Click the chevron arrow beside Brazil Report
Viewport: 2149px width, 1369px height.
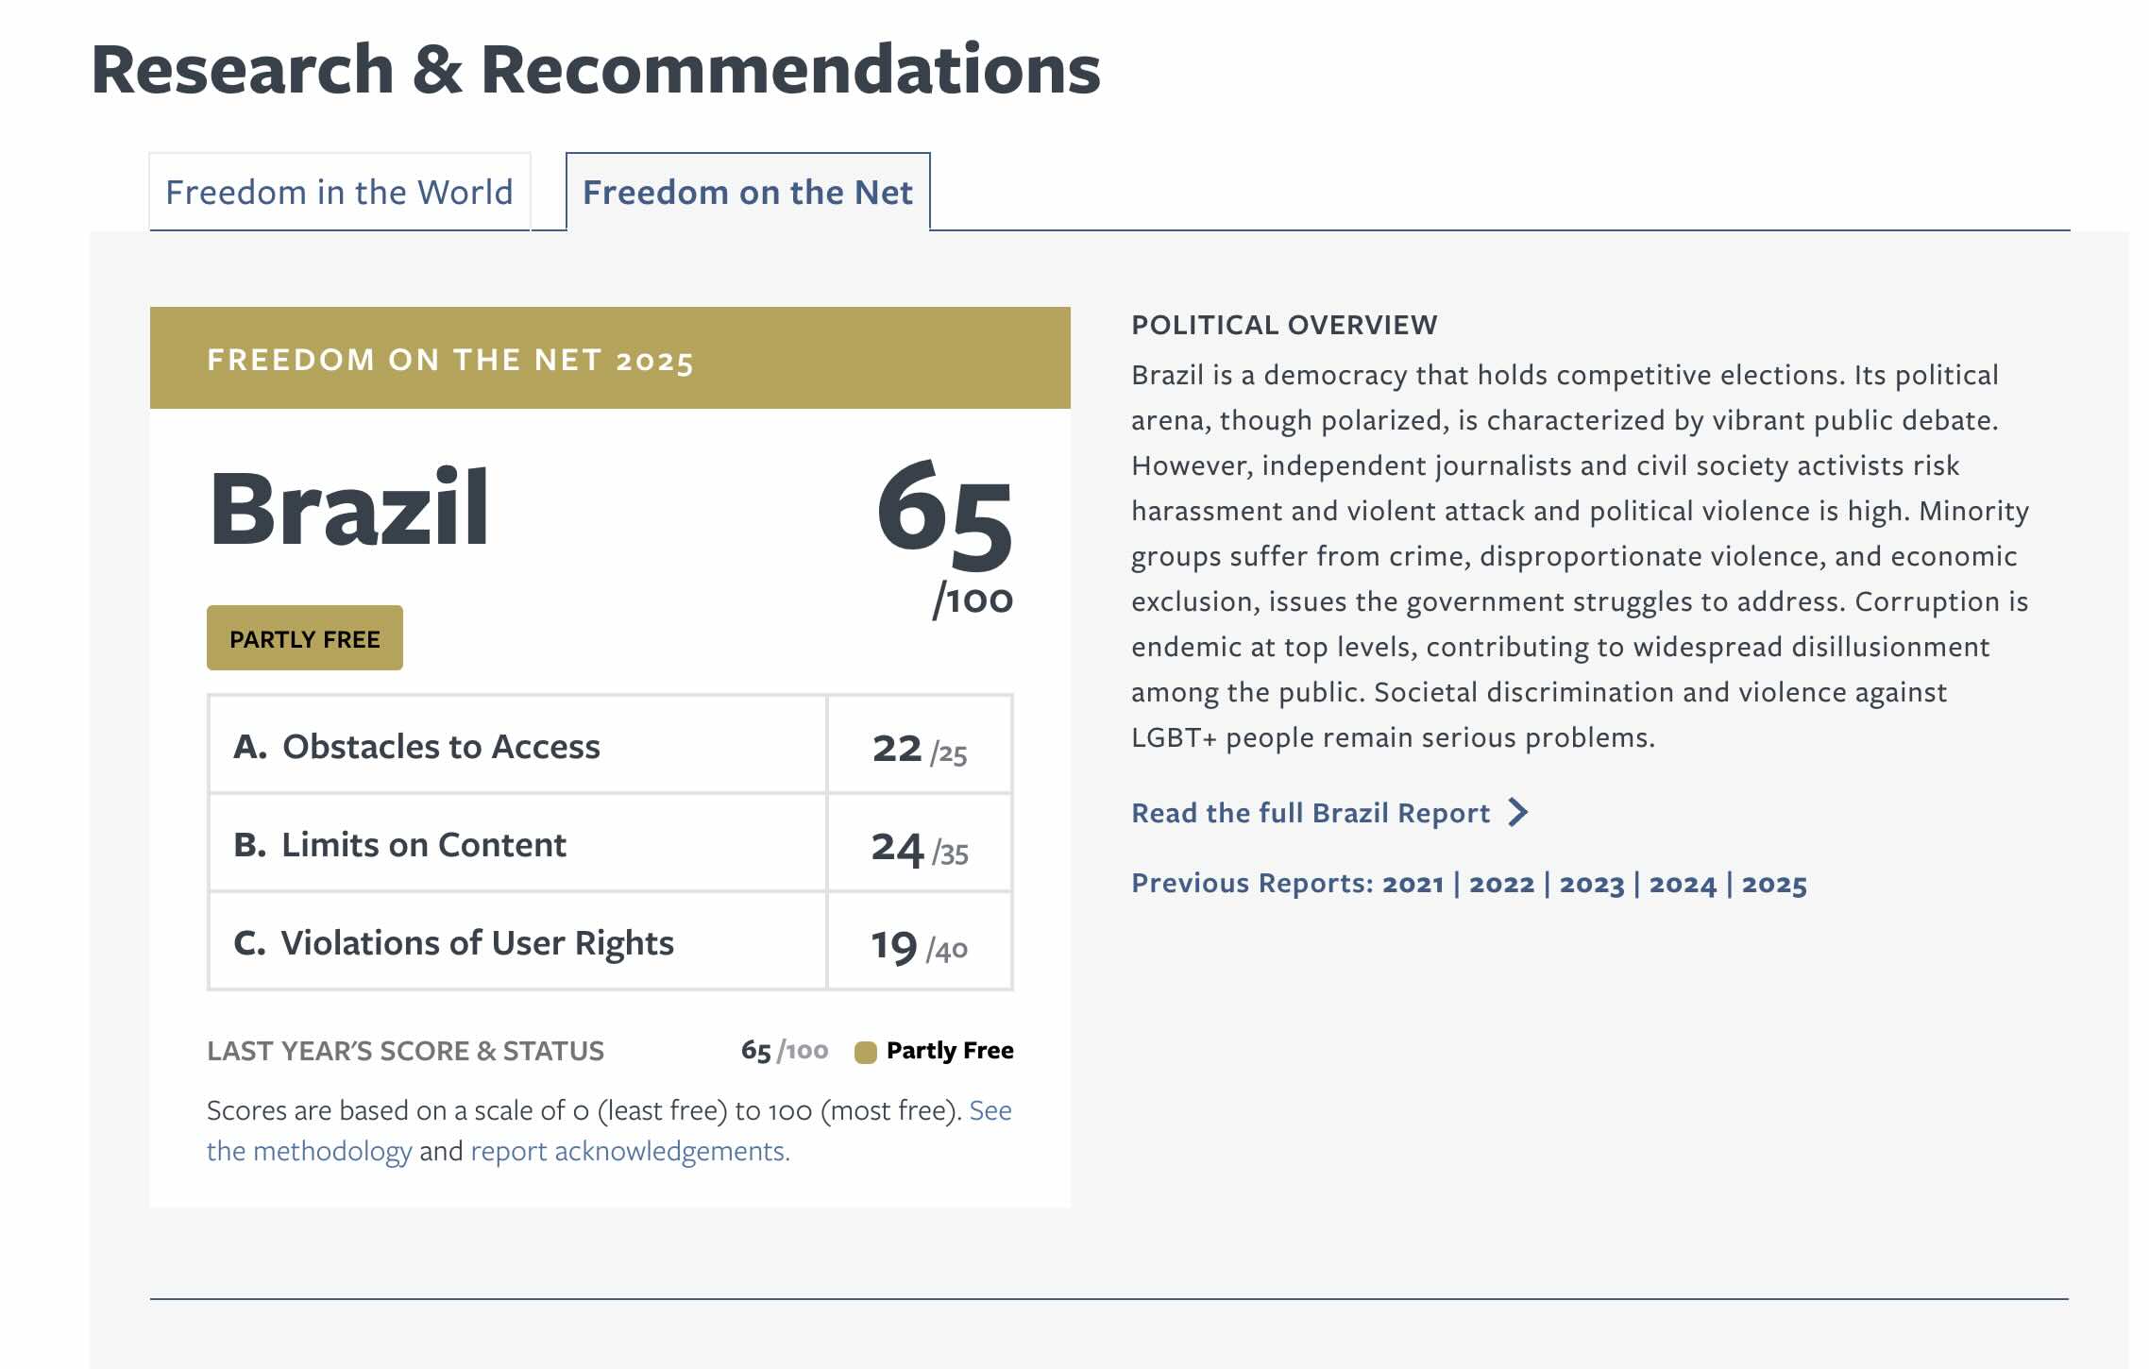click(x=1517, y=813)
